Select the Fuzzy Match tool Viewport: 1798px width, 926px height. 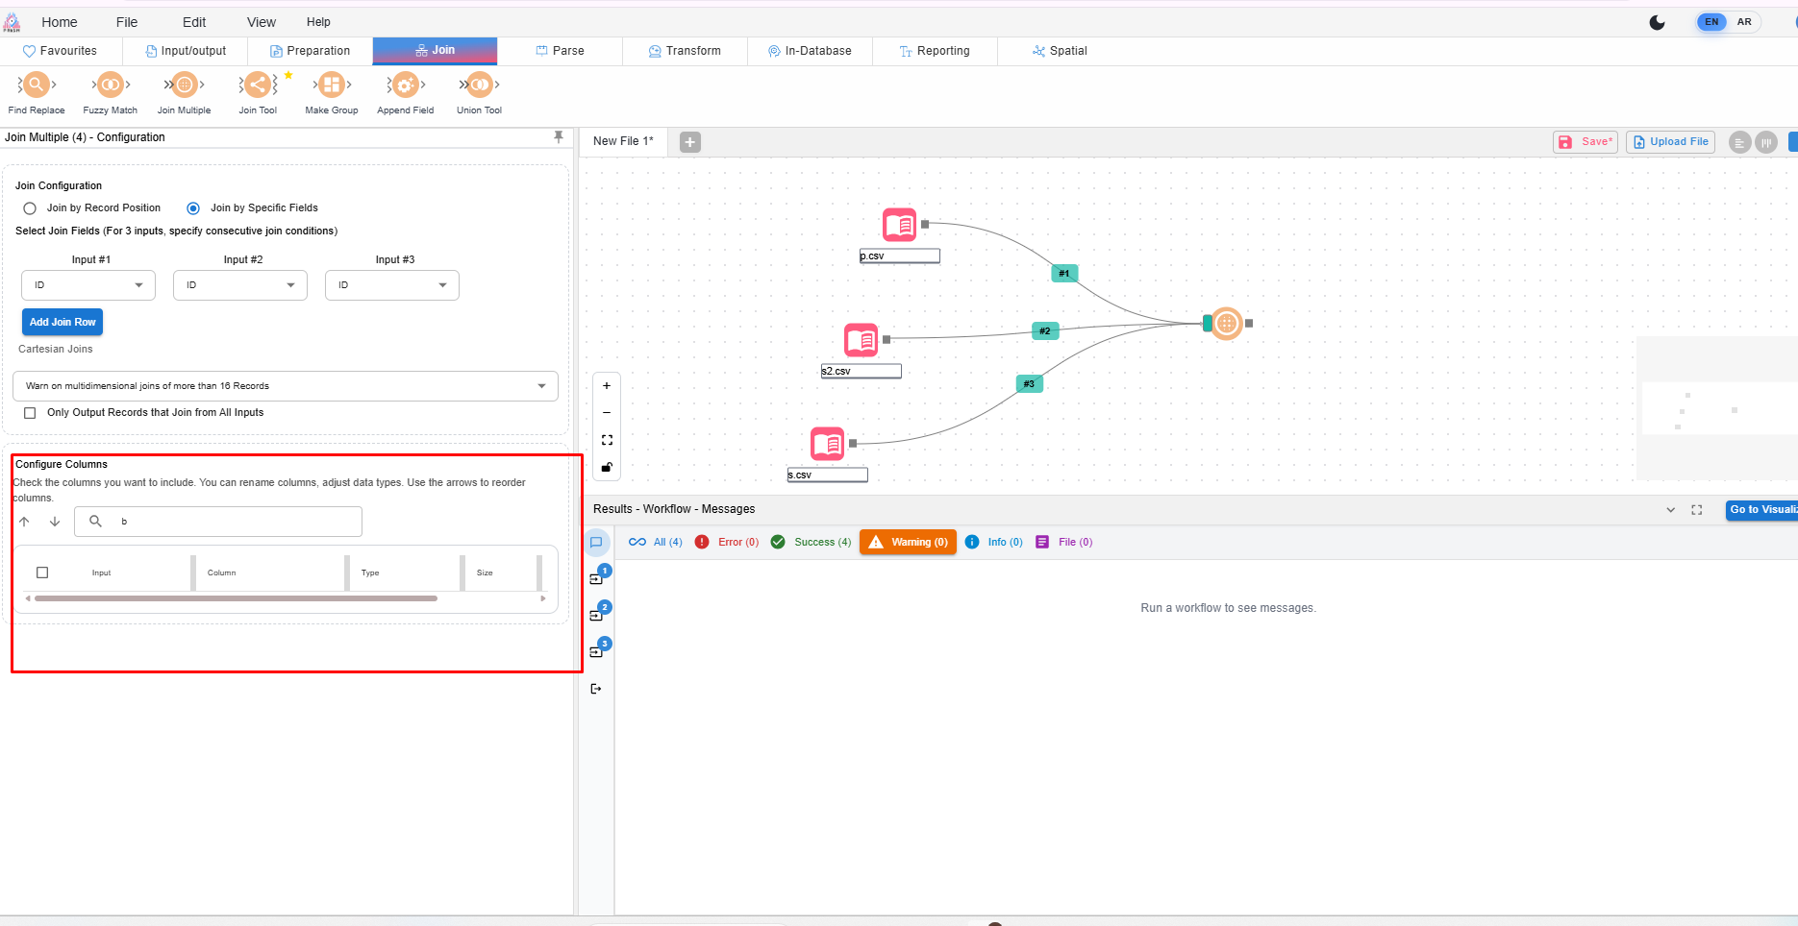111,86
